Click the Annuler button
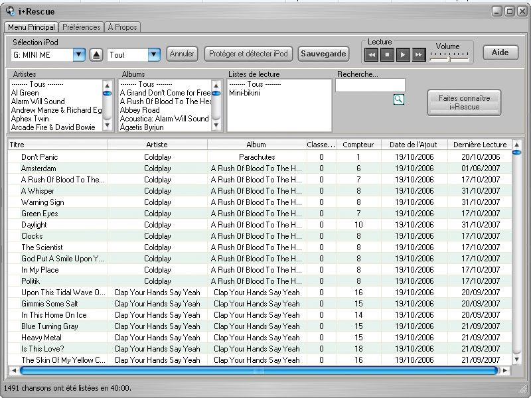This screenshot has height=398, width=531. [182, 54]
